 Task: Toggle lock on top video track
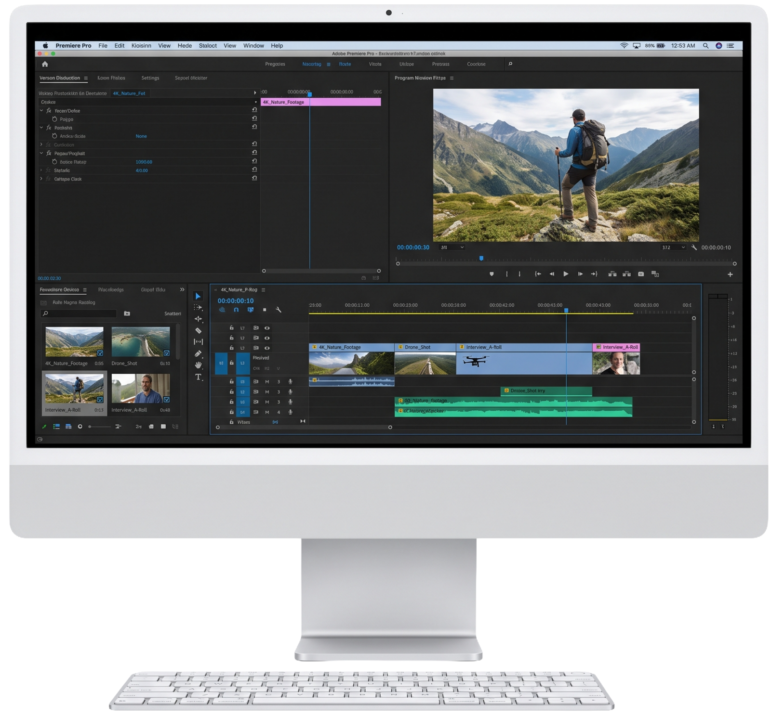tap(231, 328)
